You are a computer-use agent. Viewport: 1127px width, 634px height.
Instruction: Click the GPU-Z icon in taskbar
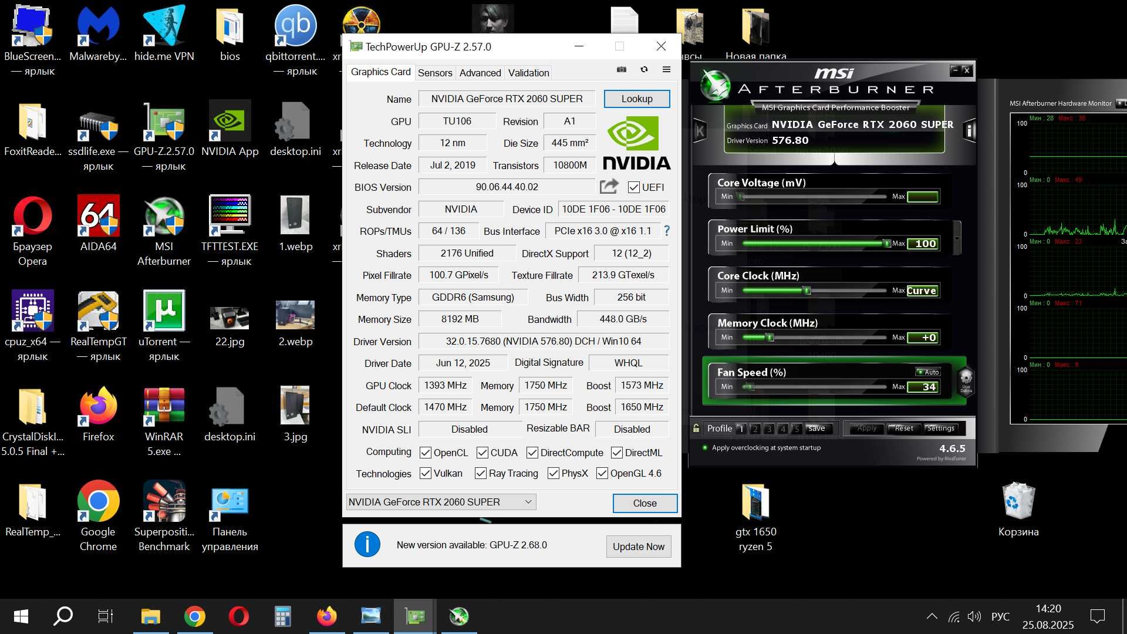point(414,616)
